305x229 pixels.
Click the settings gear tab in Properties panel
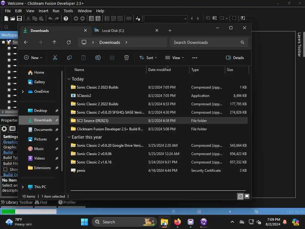point(4,129)
